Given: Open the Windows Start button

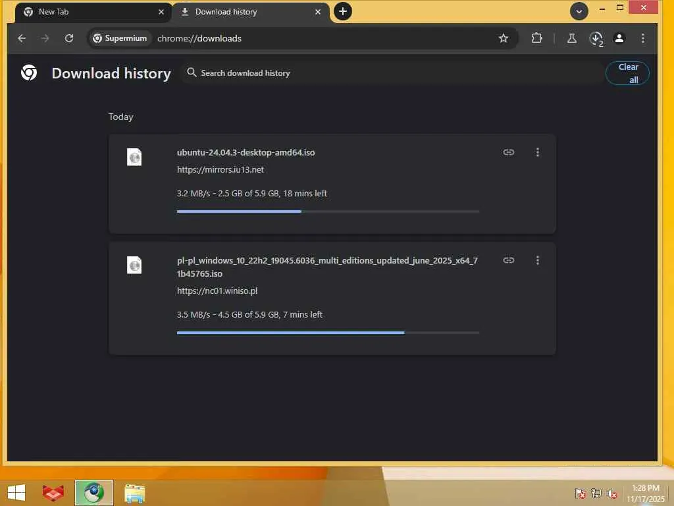Looking at the screenshot, I should click(16, 493).
